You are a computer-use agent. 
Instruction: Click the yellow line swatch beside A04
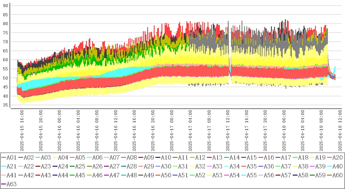tap(55, 157)
